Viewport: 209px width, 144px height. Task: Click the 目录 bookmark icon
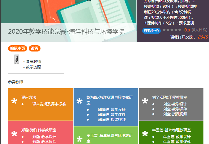coord(17,60)
